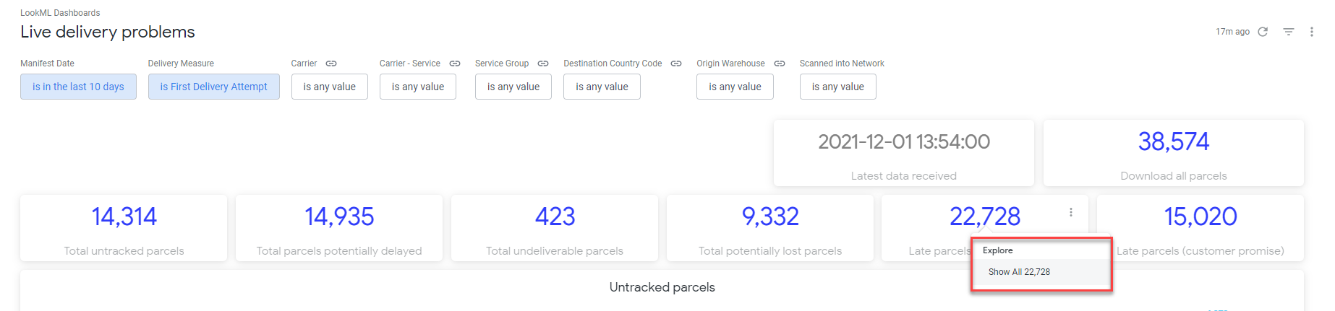Open Delivery Measure 'is First Delivery Attempt' filter

(x=213, y=87)
